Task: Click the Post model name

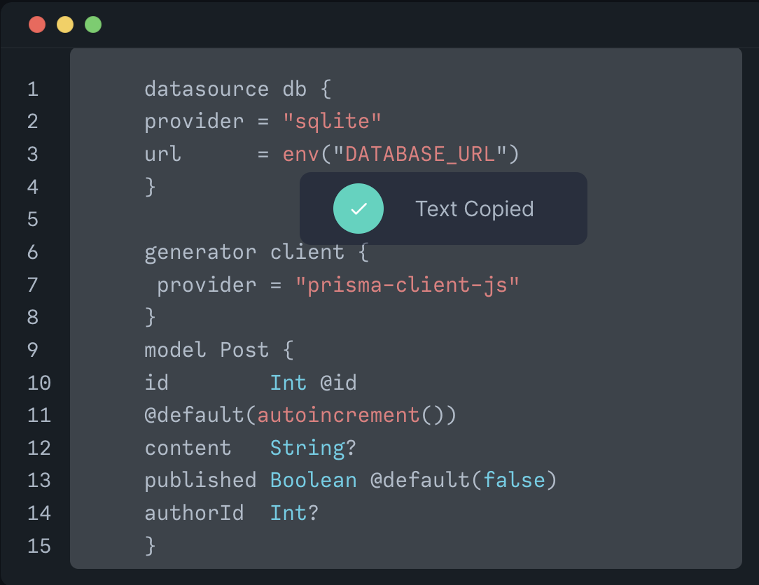Action: pyautogui.click(x=244, y=350)
